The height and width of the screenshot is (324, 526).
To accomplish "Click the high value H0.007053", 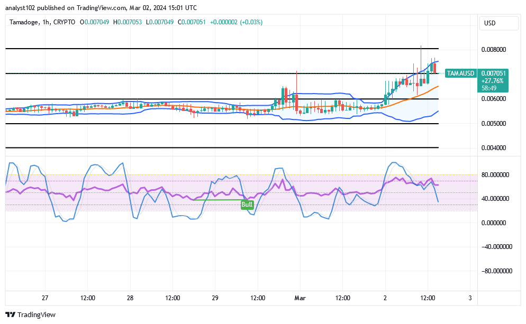I will tap(128, 22).
